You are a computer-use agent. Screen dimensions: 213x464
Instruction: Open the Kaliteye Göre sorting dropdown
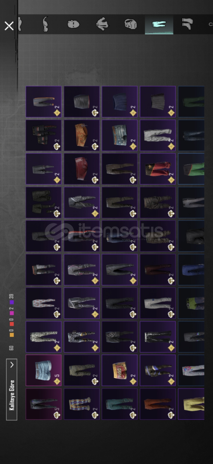[x=12, y=389]
